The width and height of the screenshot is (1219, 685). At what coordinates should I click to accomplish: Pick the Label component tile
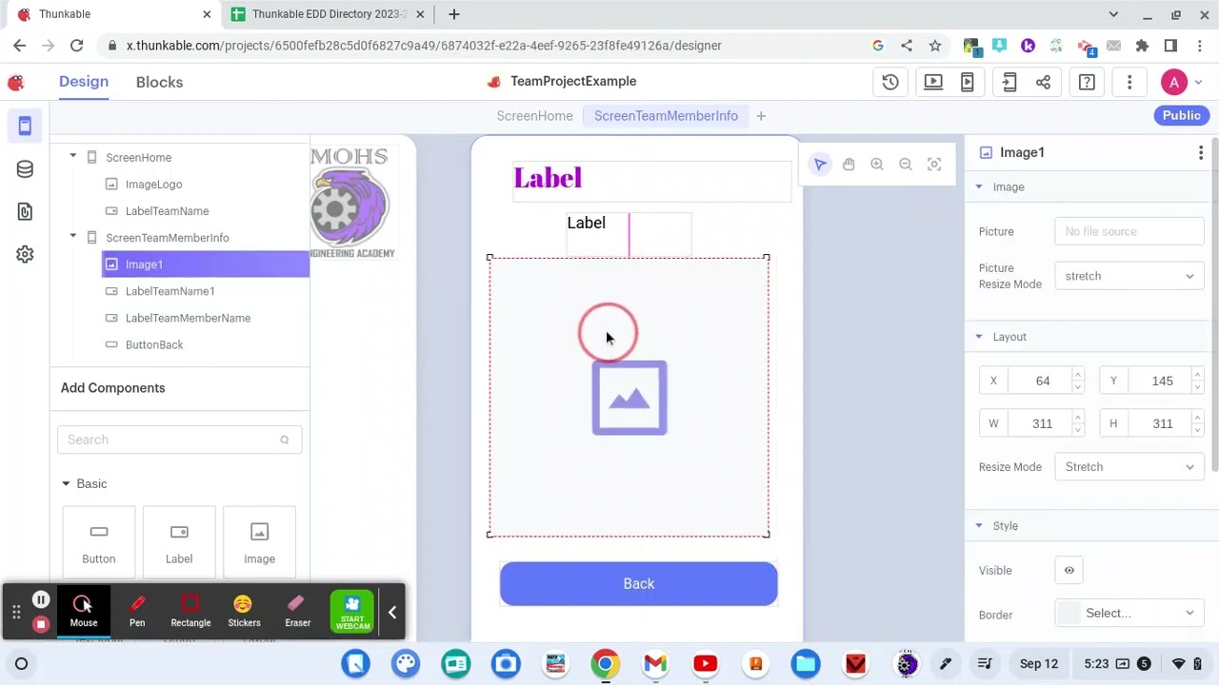179,542
